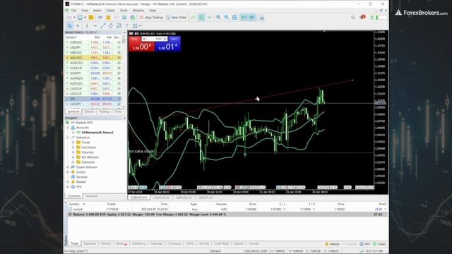Screen dimensions: 452x254
Task: Open the profiles dropdown arrow in toolbar
Action: [x=85, y=18]
